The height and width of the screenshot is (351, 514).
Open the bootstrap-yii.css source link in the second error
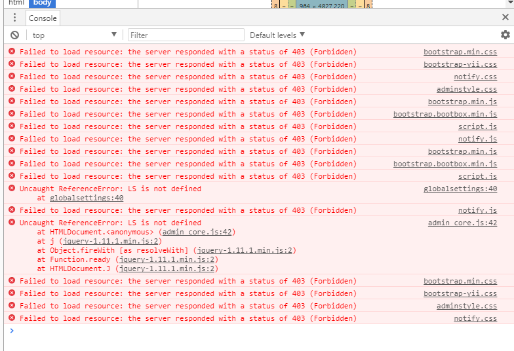(460, 64)
